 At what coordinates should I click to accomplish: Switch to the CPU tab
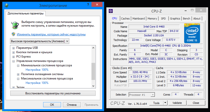114,18
